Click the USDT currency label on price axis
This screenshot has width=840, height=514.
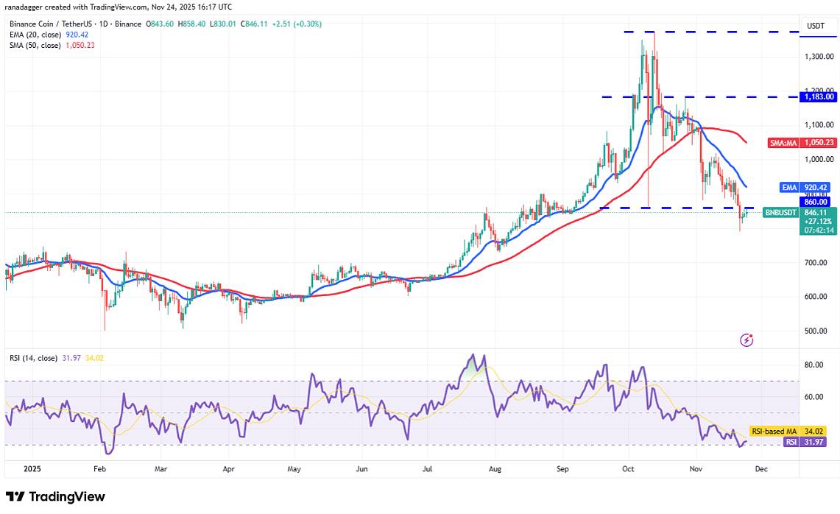click(816, 25)
